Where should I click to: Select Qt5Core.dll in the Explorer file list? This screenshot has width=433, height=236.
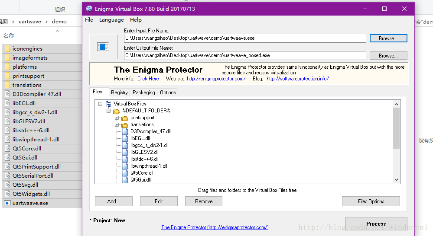[42, 149]
